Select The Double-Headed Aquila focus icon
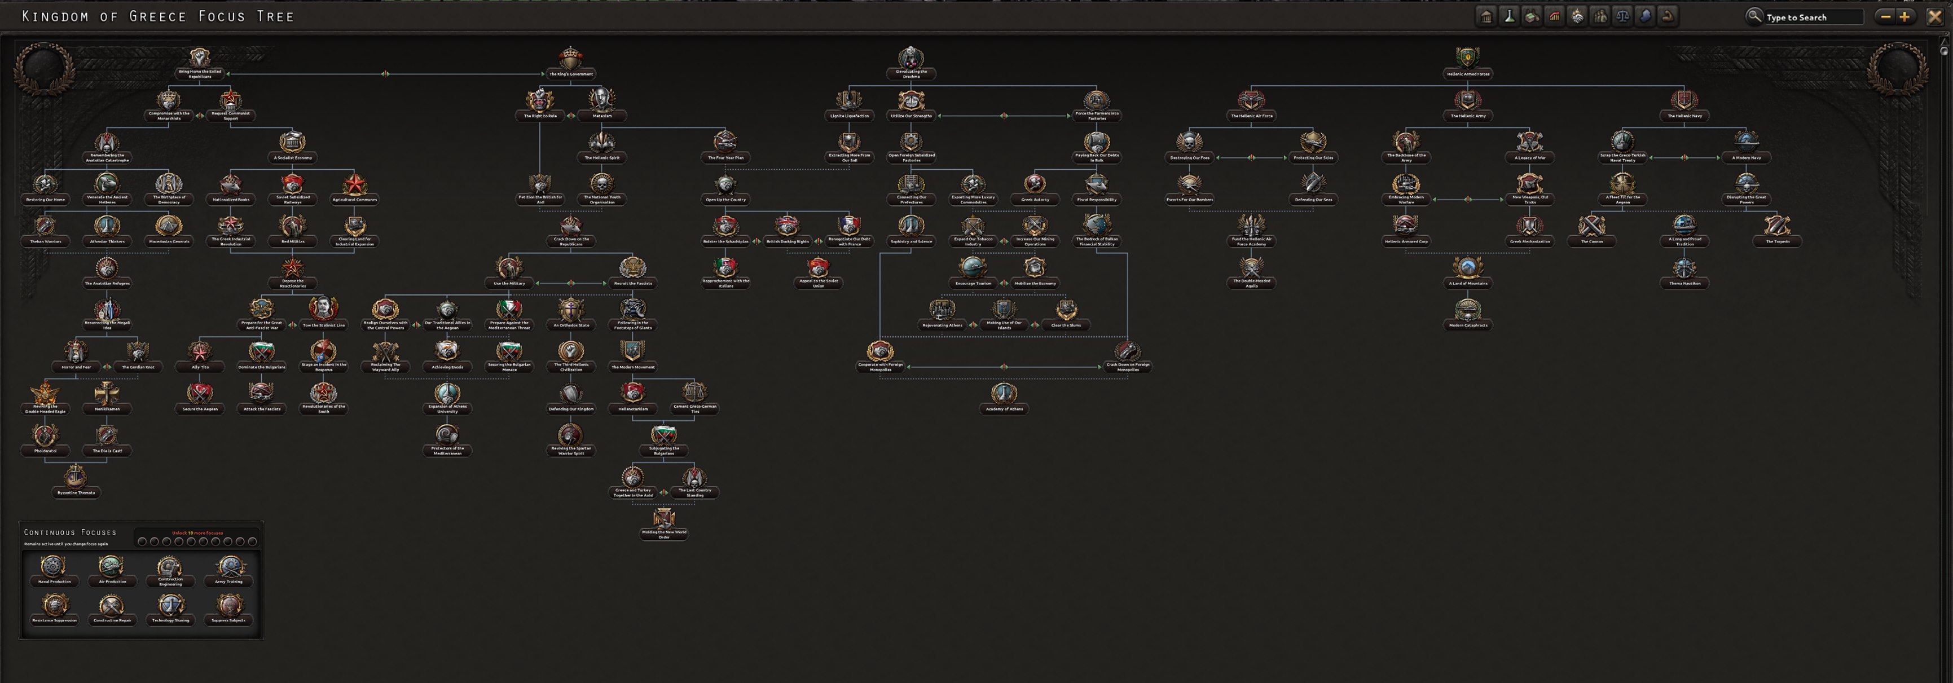This screenshot has height=683, width=1953. pos(1251,267)
